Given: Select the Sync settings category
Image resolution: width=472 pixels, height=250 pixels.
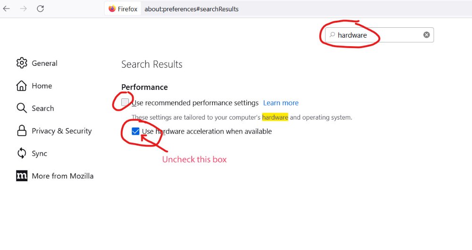Looking at the screenshot, I should 39,153.
